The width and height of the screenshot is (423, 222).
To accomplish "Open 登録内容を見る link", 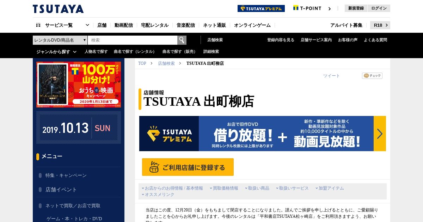I will 281,40.
